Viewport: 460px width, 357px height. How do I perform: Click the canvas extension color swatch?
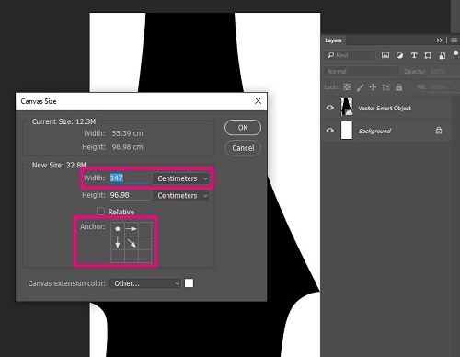(190, 283)
